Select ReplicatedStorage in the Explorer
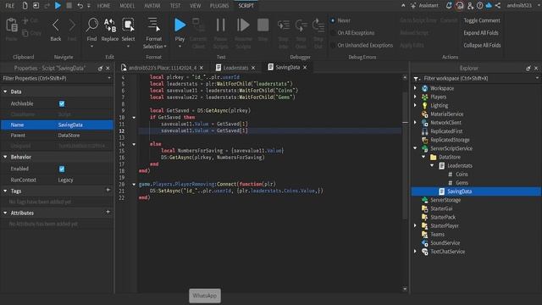Image resolution: width=542 pixels, height=305 pixels. tap(450, 140)
